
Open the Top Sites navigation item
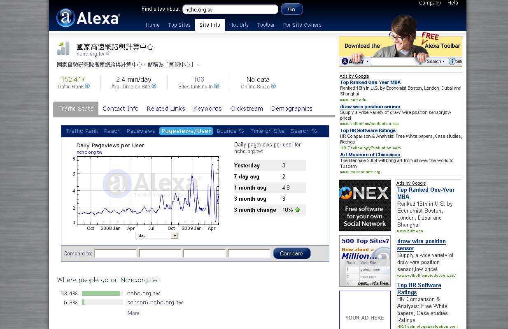tap(179, 25)
